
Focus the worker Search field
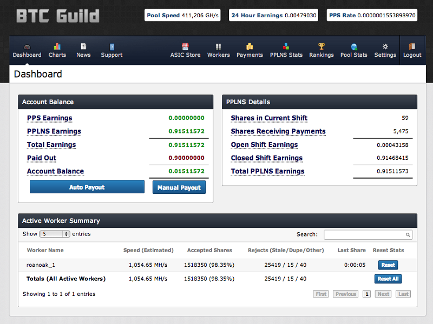(368, 235)
